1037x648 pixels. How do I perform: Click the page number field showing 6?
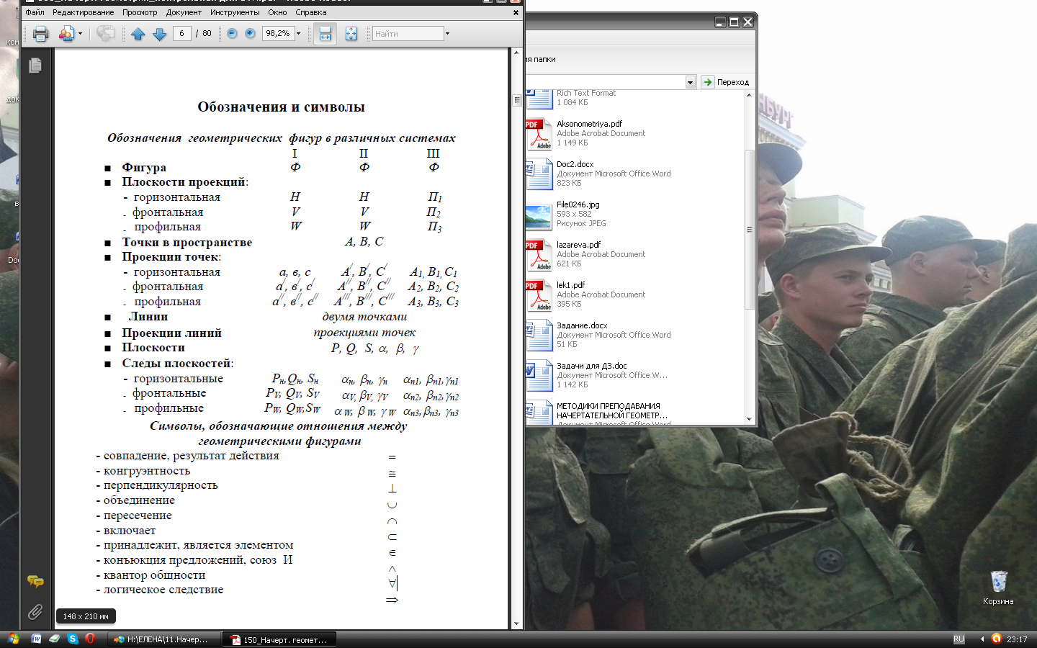(x=181, y=33)
